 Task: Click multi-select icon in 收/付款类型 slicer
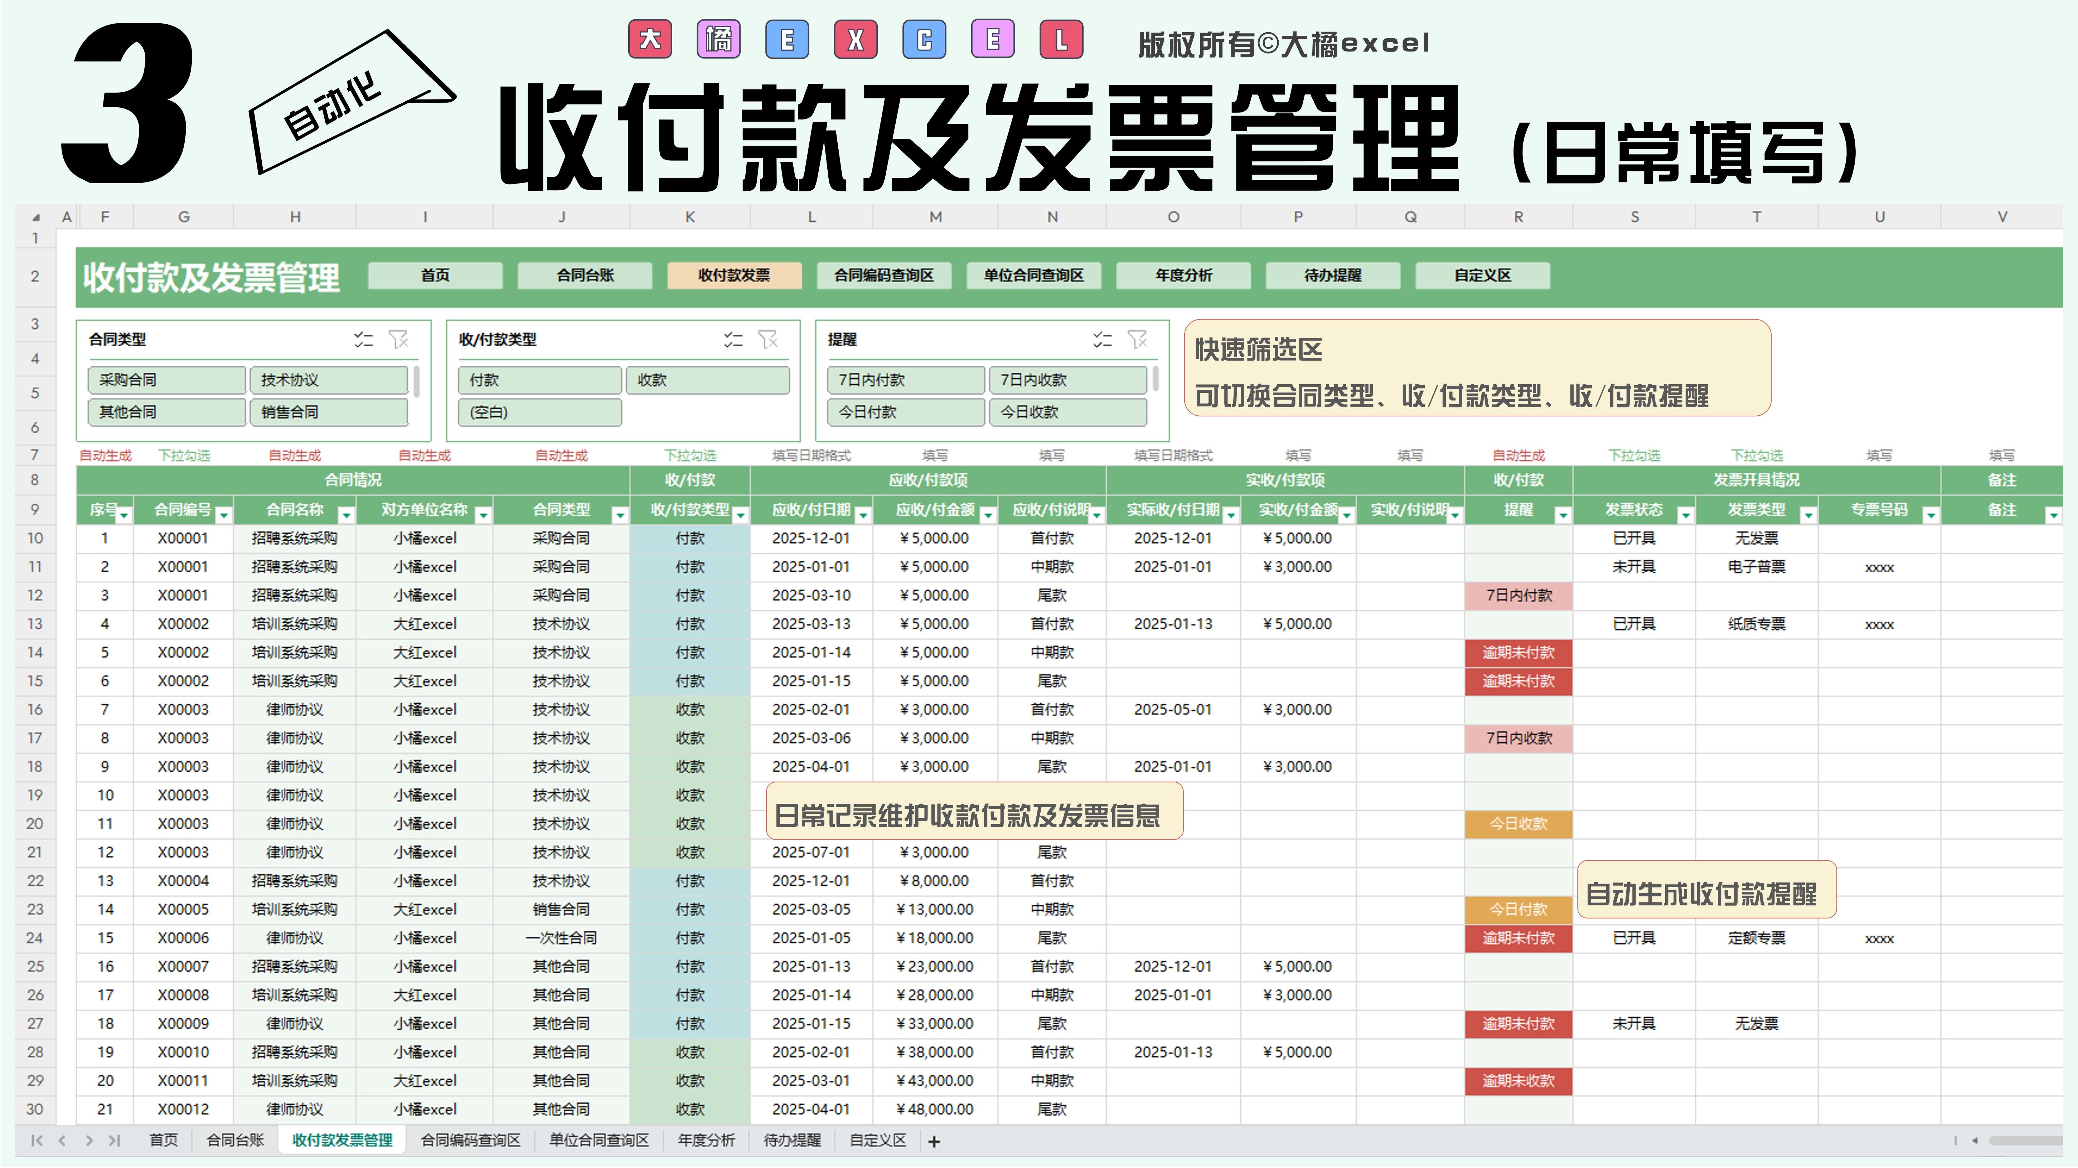click(x=733, y=339)
